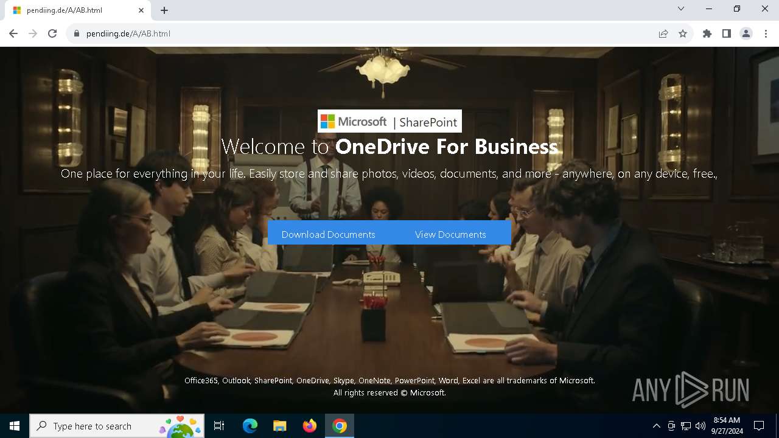Open the Windows Start menu
Image resolution: width=779 pixels, height=438 pixels.
click(x=15, y=426)
